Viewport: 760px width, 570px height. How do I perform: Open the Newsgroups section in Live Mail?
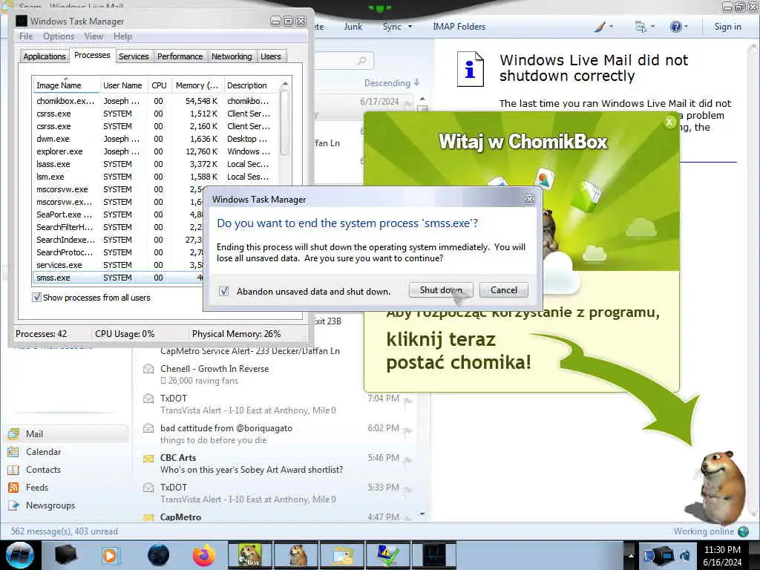tap(67, 505)
